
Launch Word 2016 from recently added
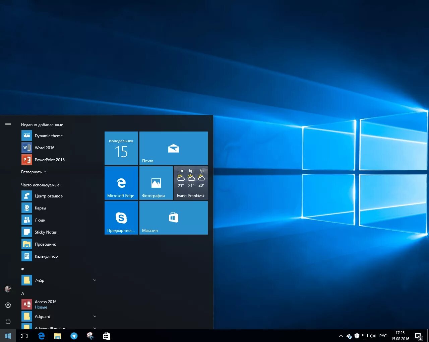tap(59, 148)
